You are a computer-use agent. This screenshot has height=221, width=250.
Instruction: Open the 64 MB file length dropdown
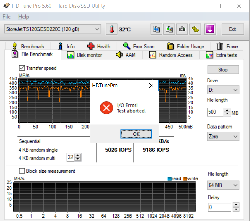223,185
